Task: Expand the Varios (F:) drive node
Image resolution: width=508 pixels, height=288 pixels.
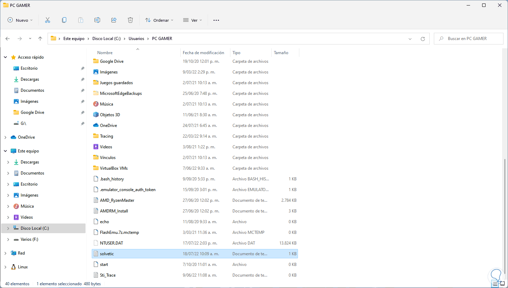Action: point(8,239)
